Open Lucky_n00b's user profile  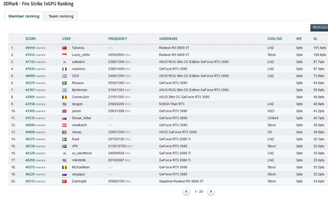tap(81, 55)
